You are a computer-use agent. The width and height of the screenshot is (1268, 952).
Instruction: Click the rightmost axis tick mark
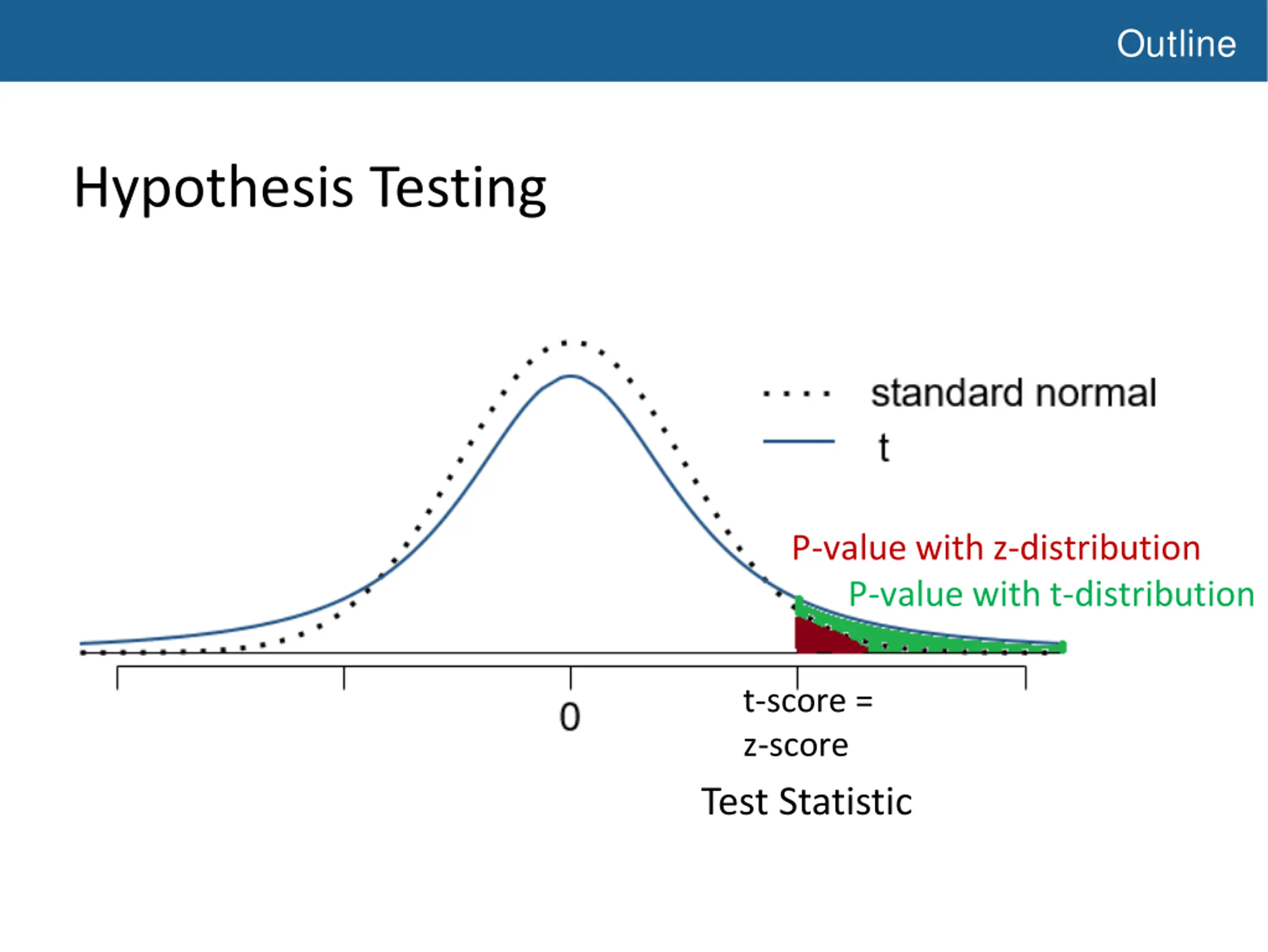[x=1025, y=678]
